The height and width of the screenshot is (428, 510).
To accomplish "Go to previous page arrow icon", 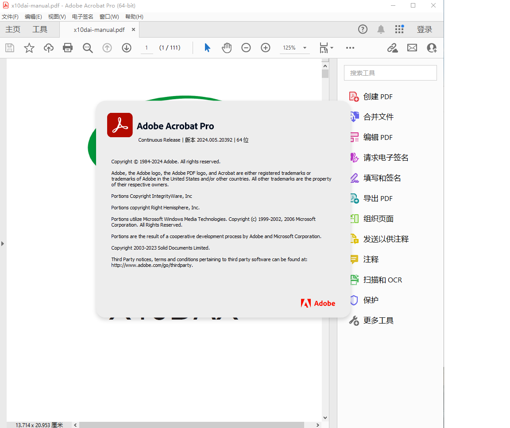I will [107, 48].
